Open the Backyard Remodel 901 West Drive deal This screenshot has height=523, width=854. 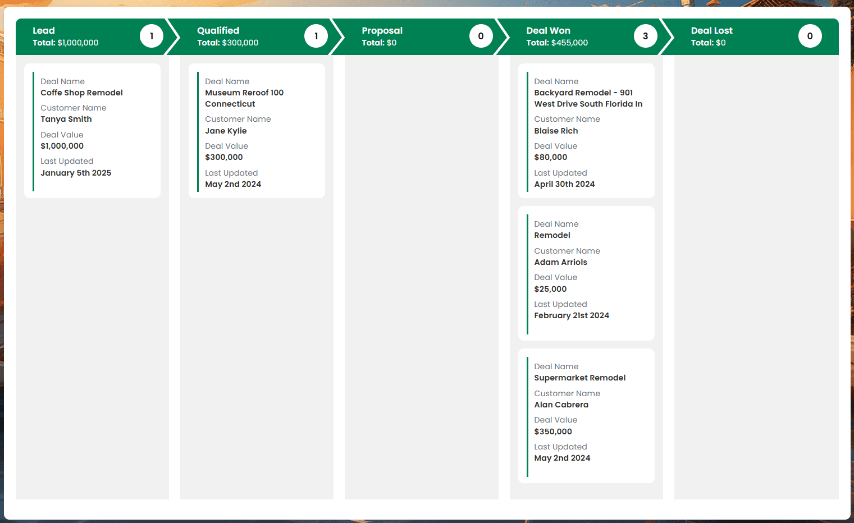point(588,98)
